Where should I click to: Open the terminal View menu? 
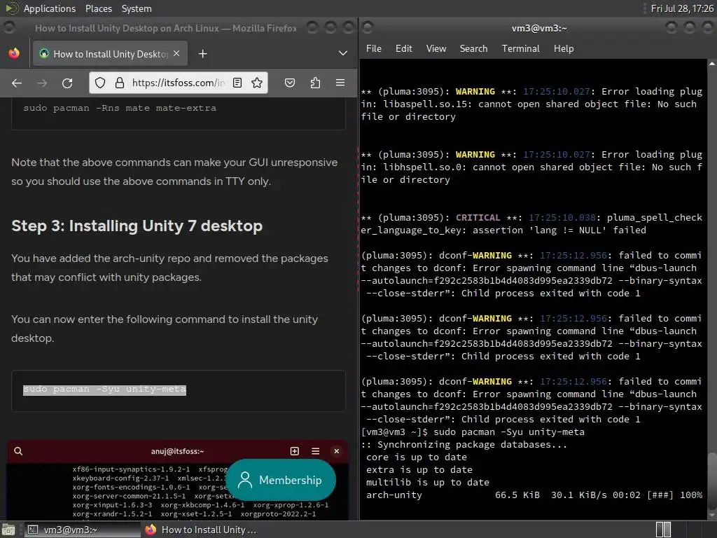click(436, 48)
